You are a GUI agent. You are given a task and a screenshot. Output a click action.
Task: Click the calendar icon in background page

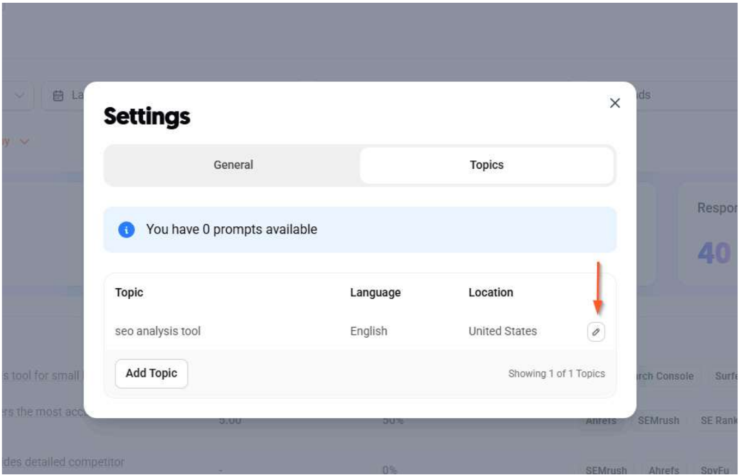pos(58,96)
